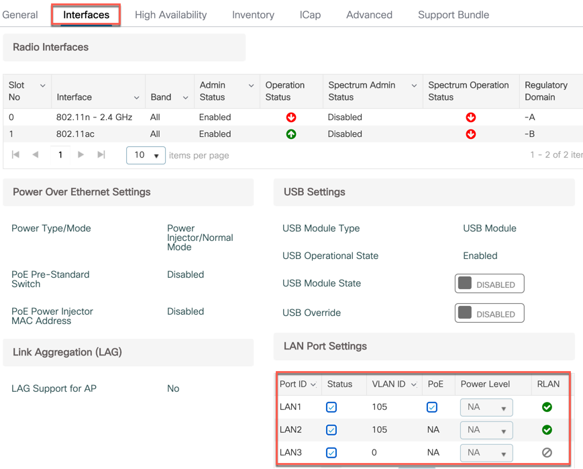The width and height of the screenshot is (583, 469).
Task: Click the -A regulatory domain value
Action: tap(529, 117)
